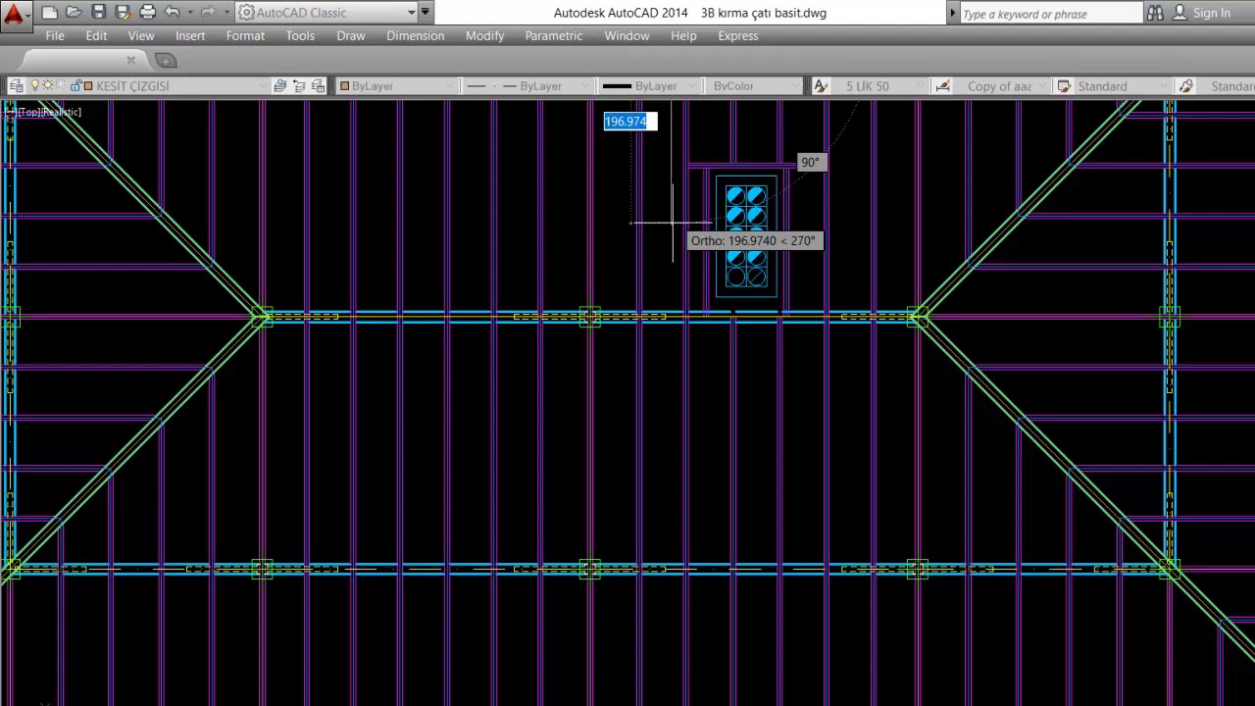
Task: Open the Layer Properties Manager icon
Action: click(16, 86)
